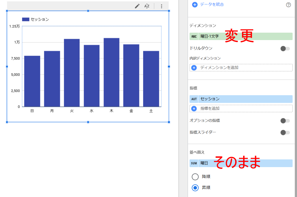Image resolution: width=297 pixels, height=197 pixels.
Task: Open the セッション metric field picker
Action: (245, 99)
